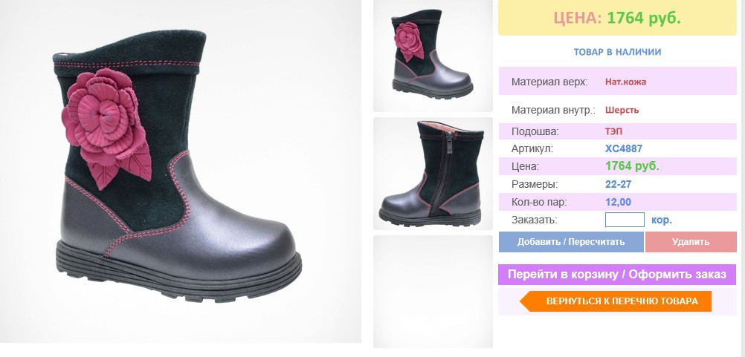This screenshot has width=745, height=357.
Task: Click Вернуться к перечню товара arrow button
Action: [616, 301]
